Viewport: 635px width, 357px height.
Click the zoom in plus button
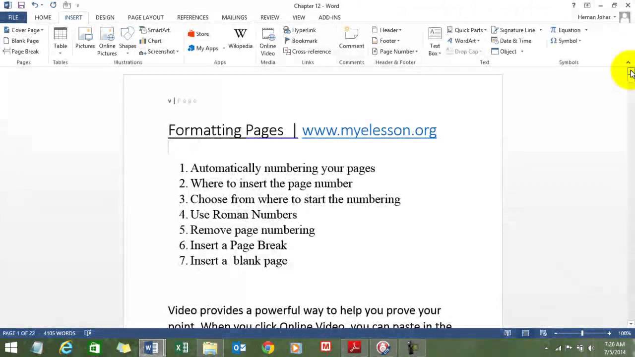pos(609,333)
